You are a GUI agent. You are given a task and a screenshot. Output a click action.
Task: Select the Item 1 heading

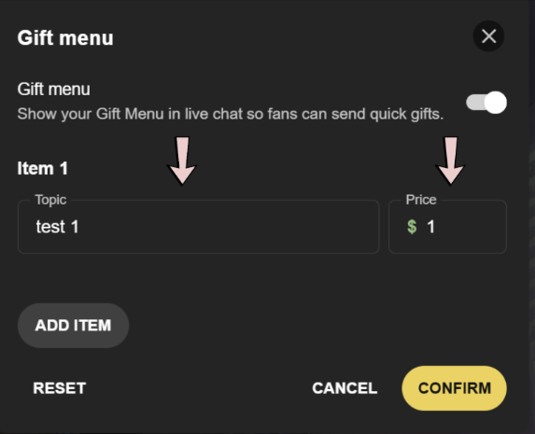click(x=43, y=168)
